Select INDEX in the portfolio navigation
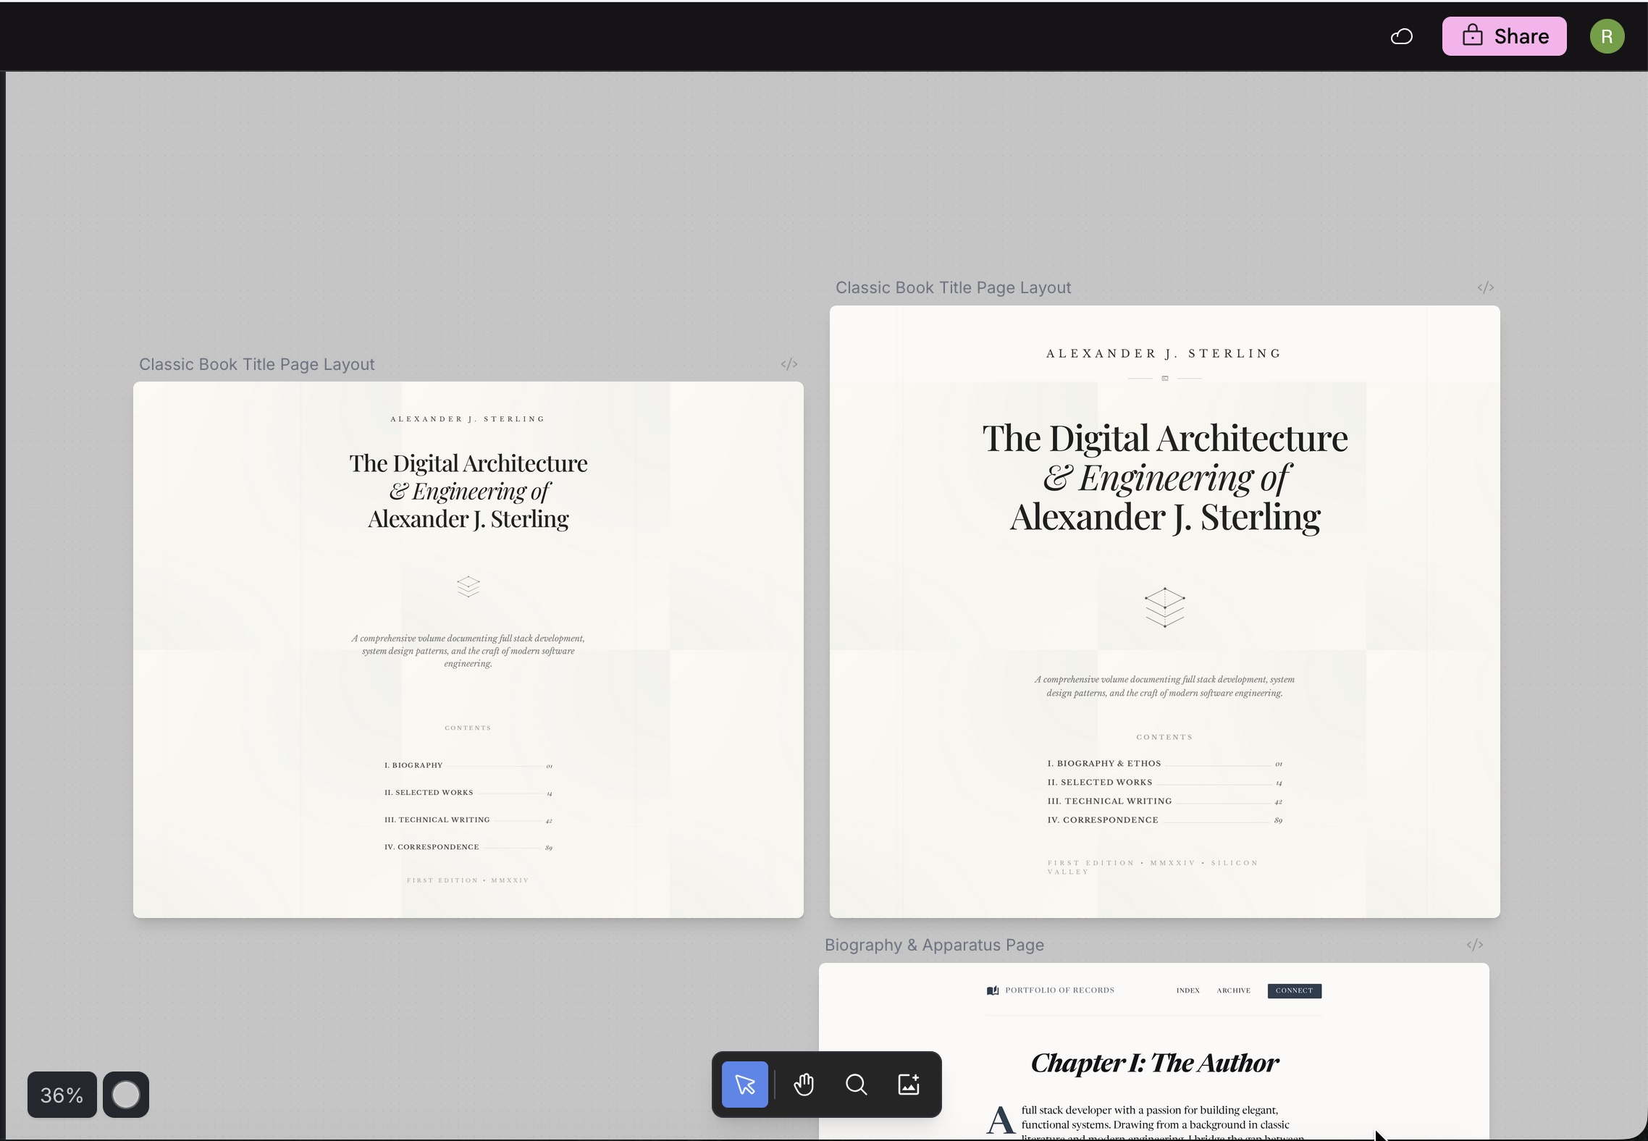1648x1141 pixels. click(1187, 990)
